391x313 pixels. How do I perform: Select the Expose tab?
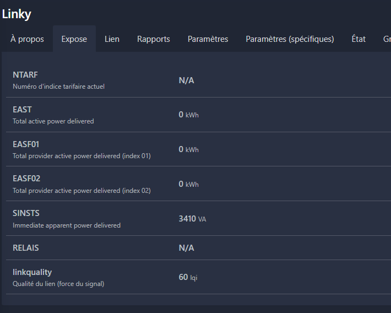point(74,39)
